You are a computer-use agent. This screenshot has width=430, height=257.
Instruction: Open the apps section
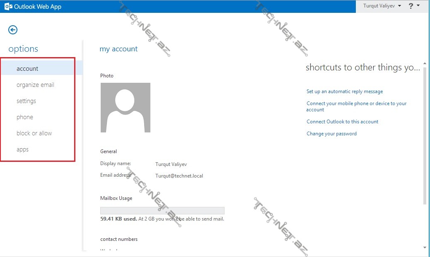[22, 149]
